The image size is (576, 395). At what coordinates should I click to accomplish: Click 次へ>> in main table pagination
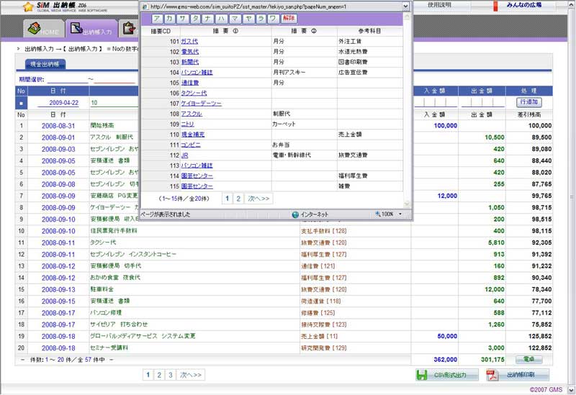[191, 375]
